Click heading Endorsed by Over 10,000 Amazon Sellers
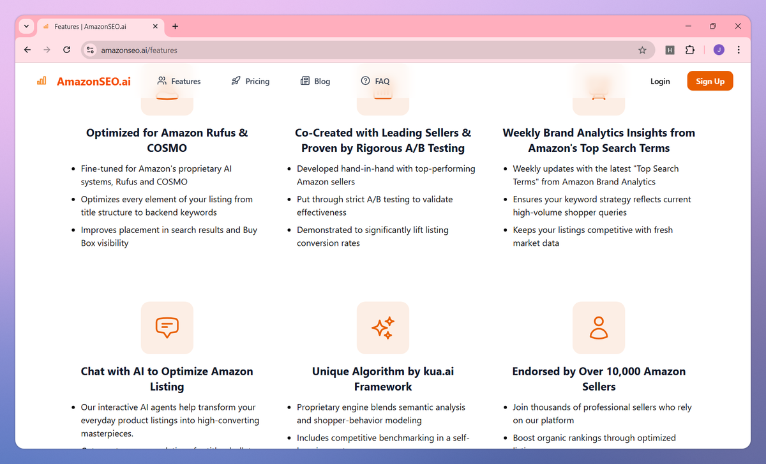The image size is (766, 464). (x=599, y=379)
